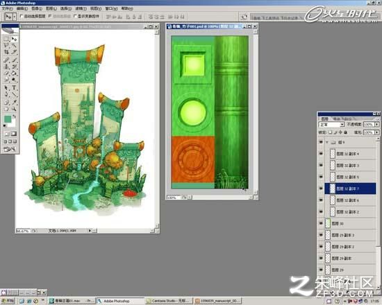Select the Move tool in toolbox

coord(14,39)
